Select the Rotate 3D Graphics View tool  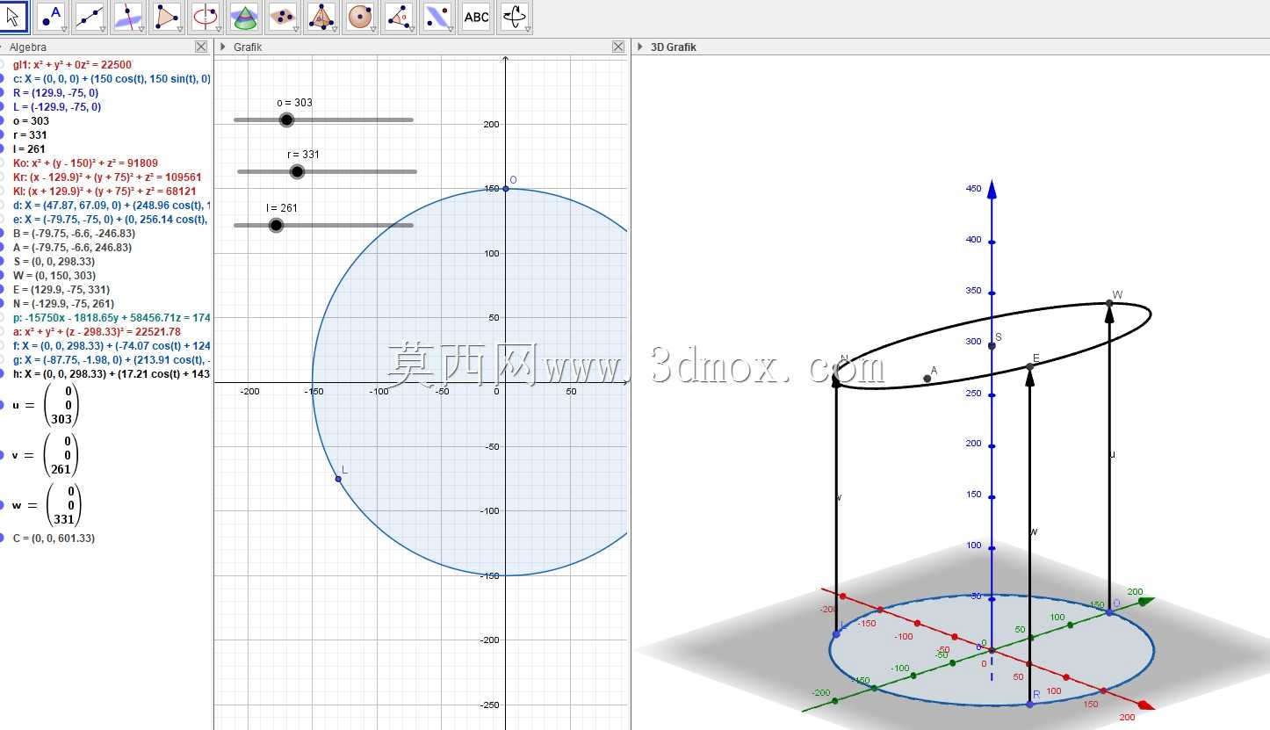515,17
